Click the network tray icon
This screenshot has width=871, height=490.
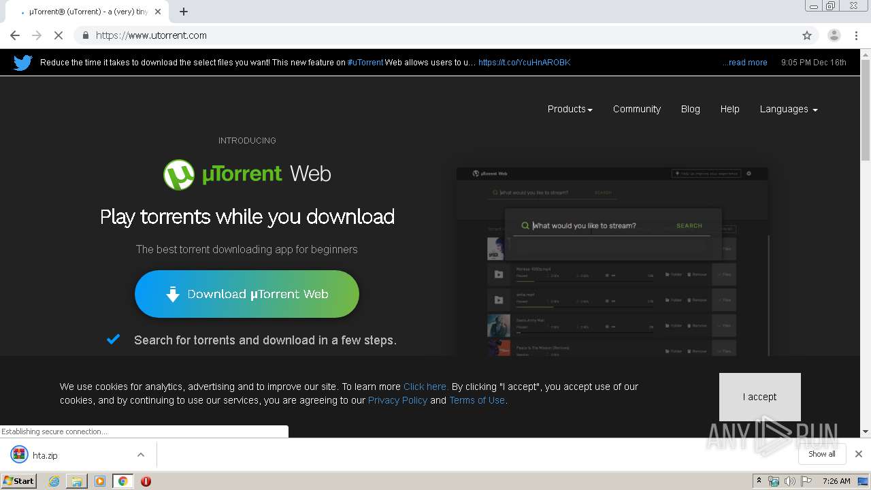[x=774, y=481]
